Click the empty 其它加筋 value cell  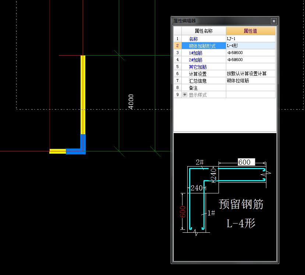(x=251, y=67)
